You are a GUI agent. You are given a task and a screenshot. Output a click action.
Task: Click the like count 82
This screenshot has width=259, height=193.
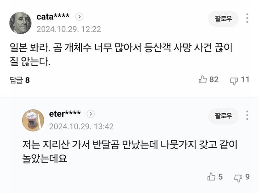214,80
